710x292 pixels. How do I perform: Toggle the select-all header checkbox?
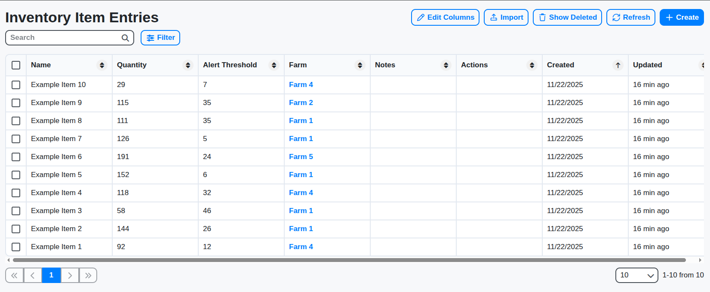click(x=16, y=65)
